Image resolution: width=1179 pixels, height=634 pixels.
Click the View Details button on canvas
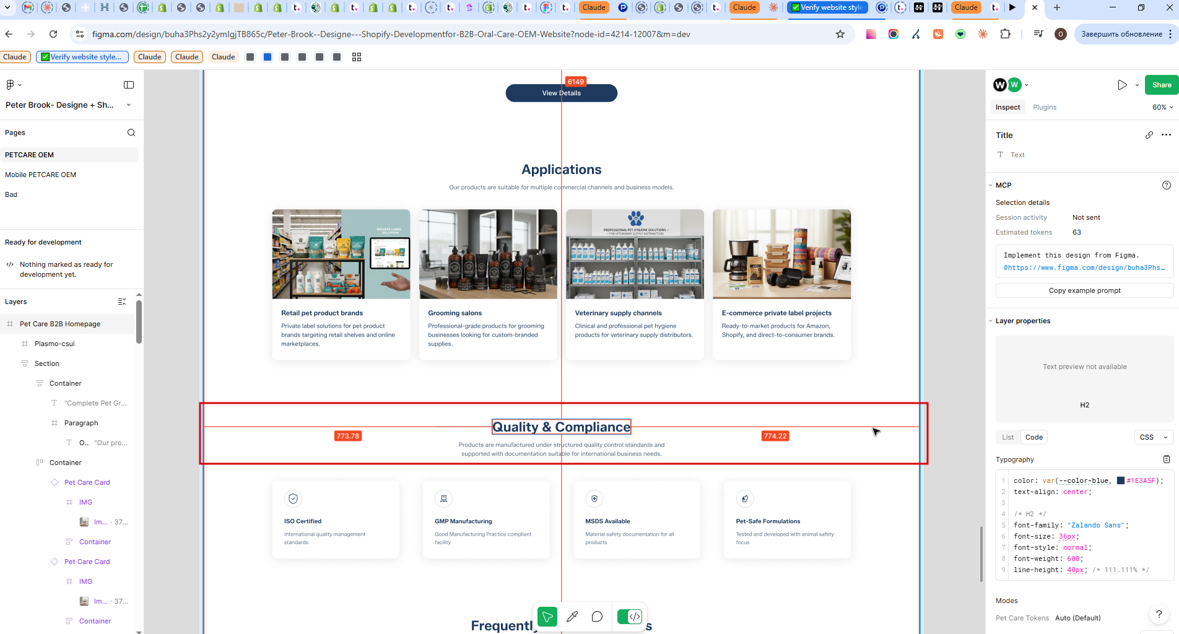[x=562, y=93]
